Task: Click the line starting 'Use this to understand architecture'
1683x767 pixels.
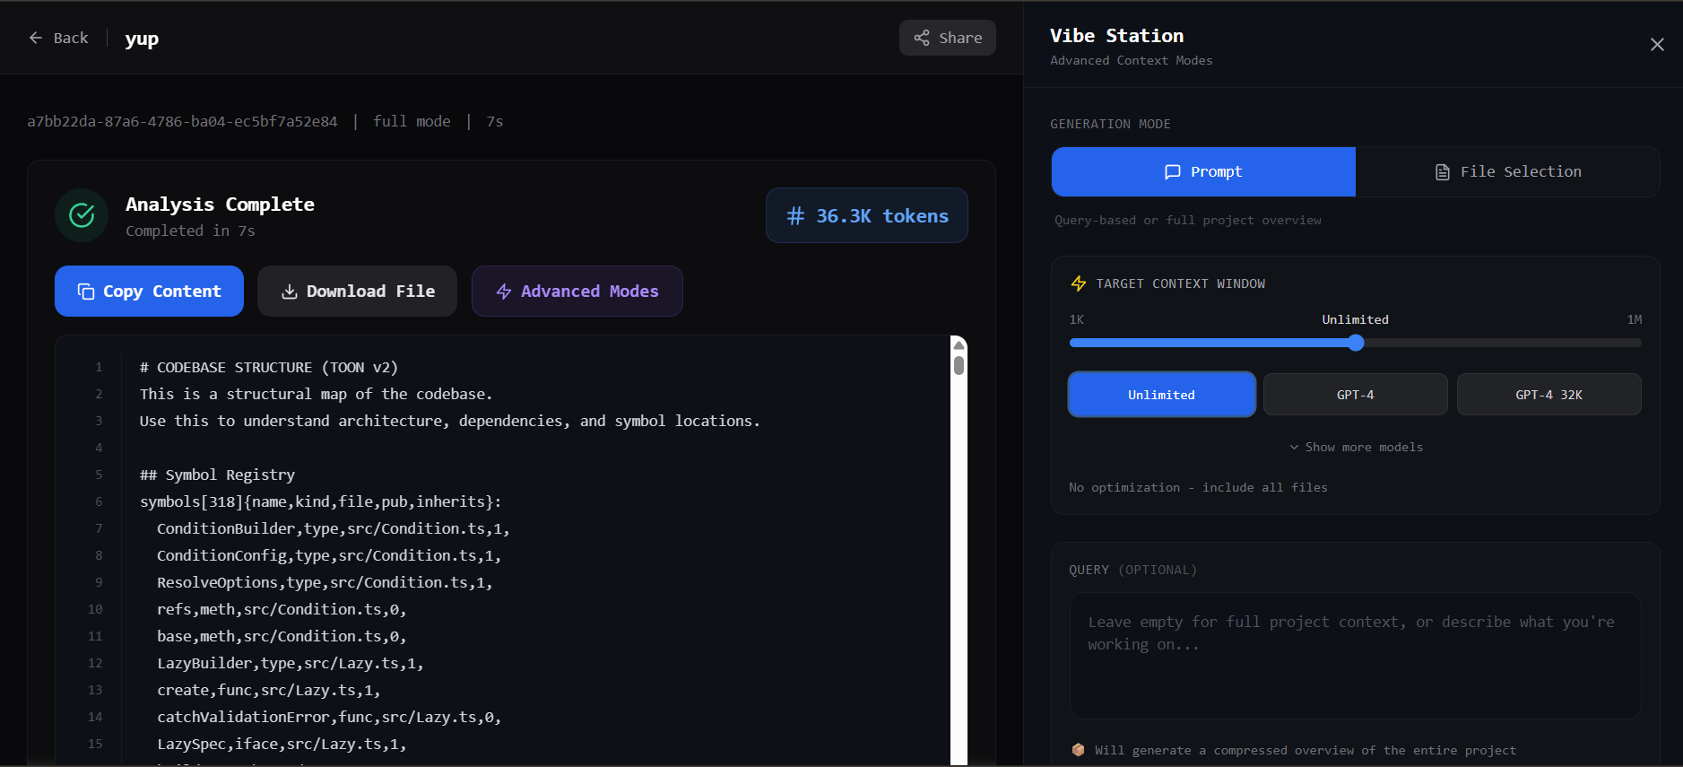Action: (450, 421)
